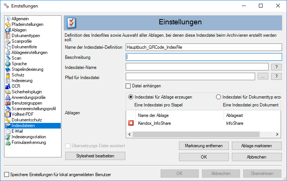Viewport: 287px width, 181px height.
Task: Click the Sprache globe icon
Action: (x=8, y=64)
